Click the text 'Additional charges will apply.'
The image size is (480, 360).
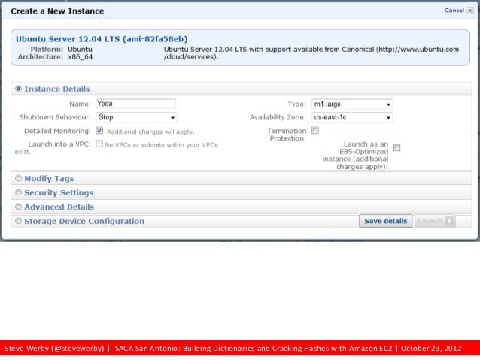tap(150, 132)
